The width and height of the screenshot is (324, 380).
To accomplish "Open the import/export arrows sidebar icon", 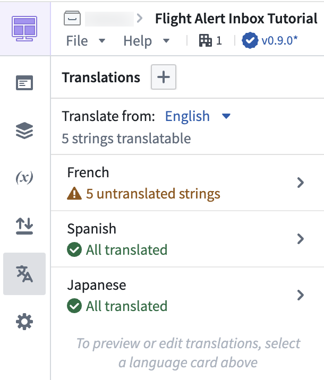I will tap(24, 226).
